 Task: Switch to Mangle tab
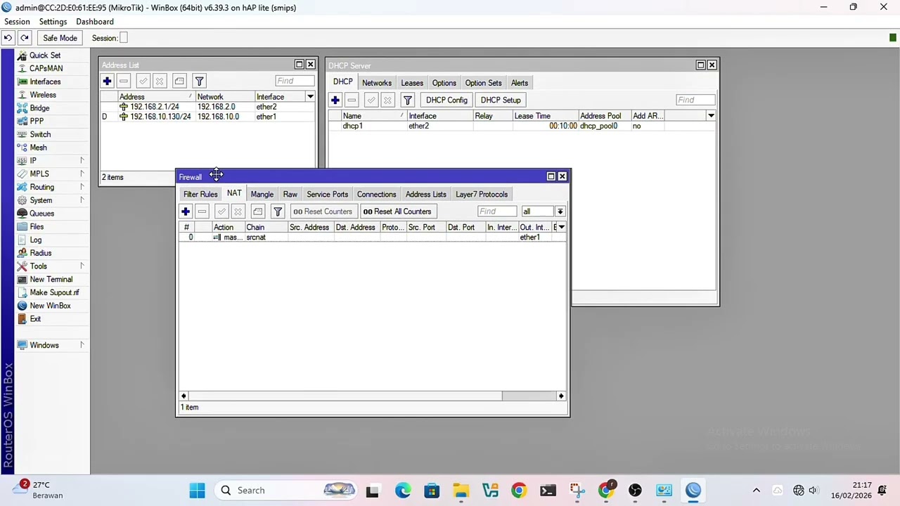pos(262,195)
